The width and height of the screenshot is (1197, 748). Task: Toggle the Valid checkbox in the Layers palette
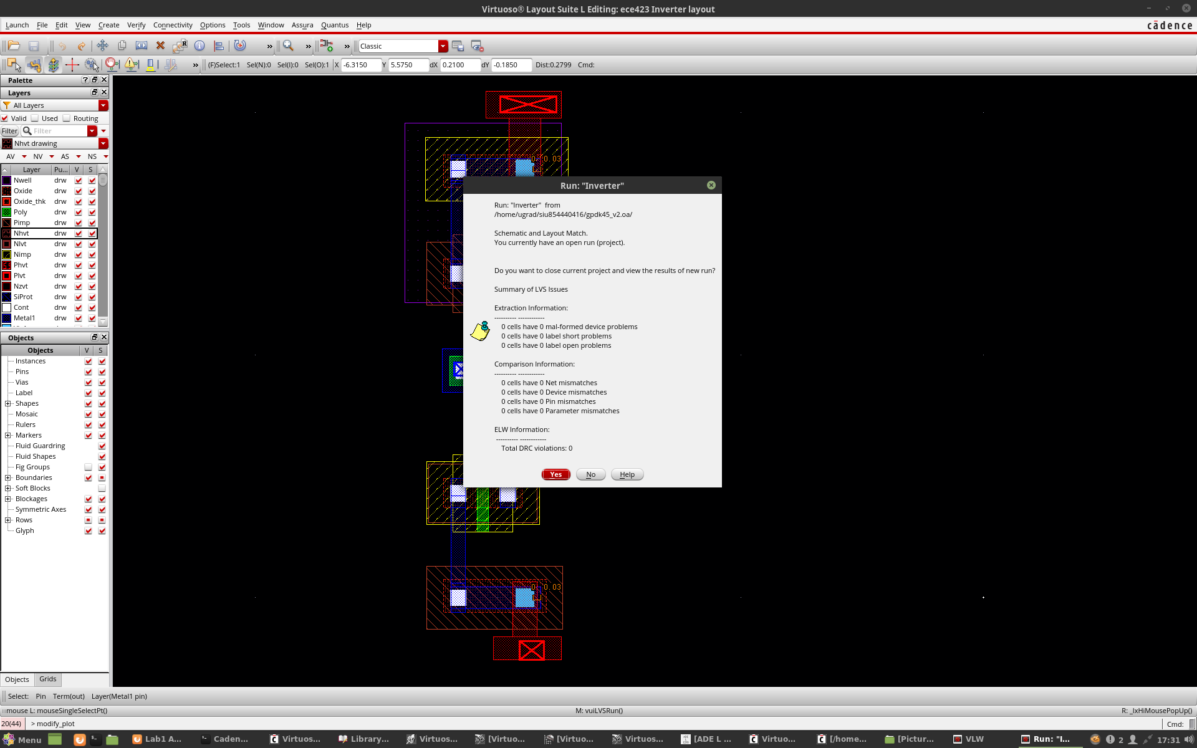(5, 118)
